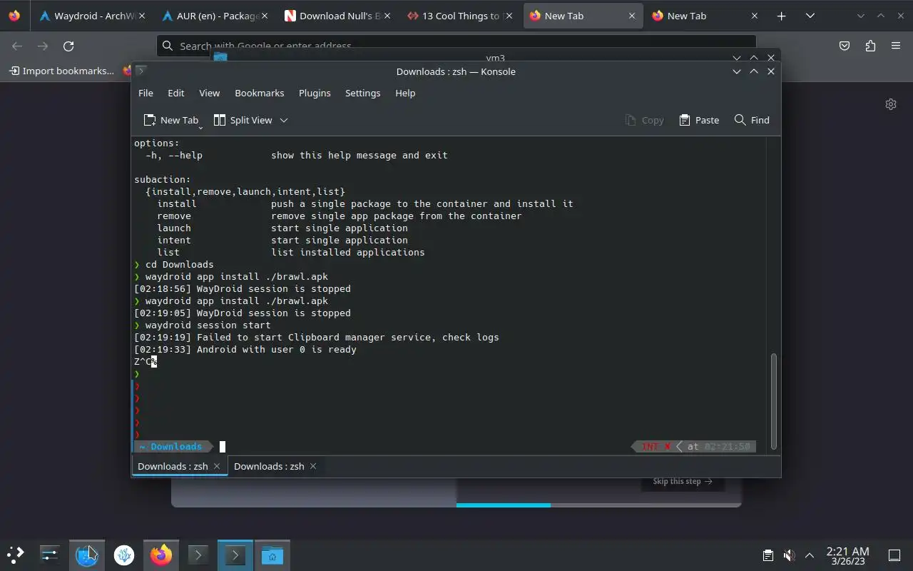Viewport: 913px width, 571px height.
Task: Click Firefox address bar search field
Action: click(456, 46)
